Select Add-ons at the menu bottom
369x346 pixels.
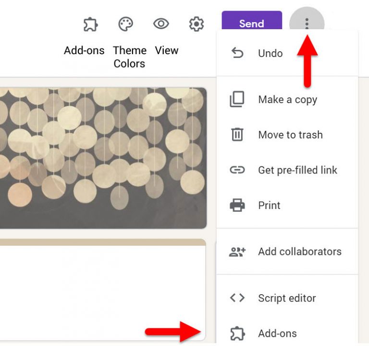[x=277, y=333]
